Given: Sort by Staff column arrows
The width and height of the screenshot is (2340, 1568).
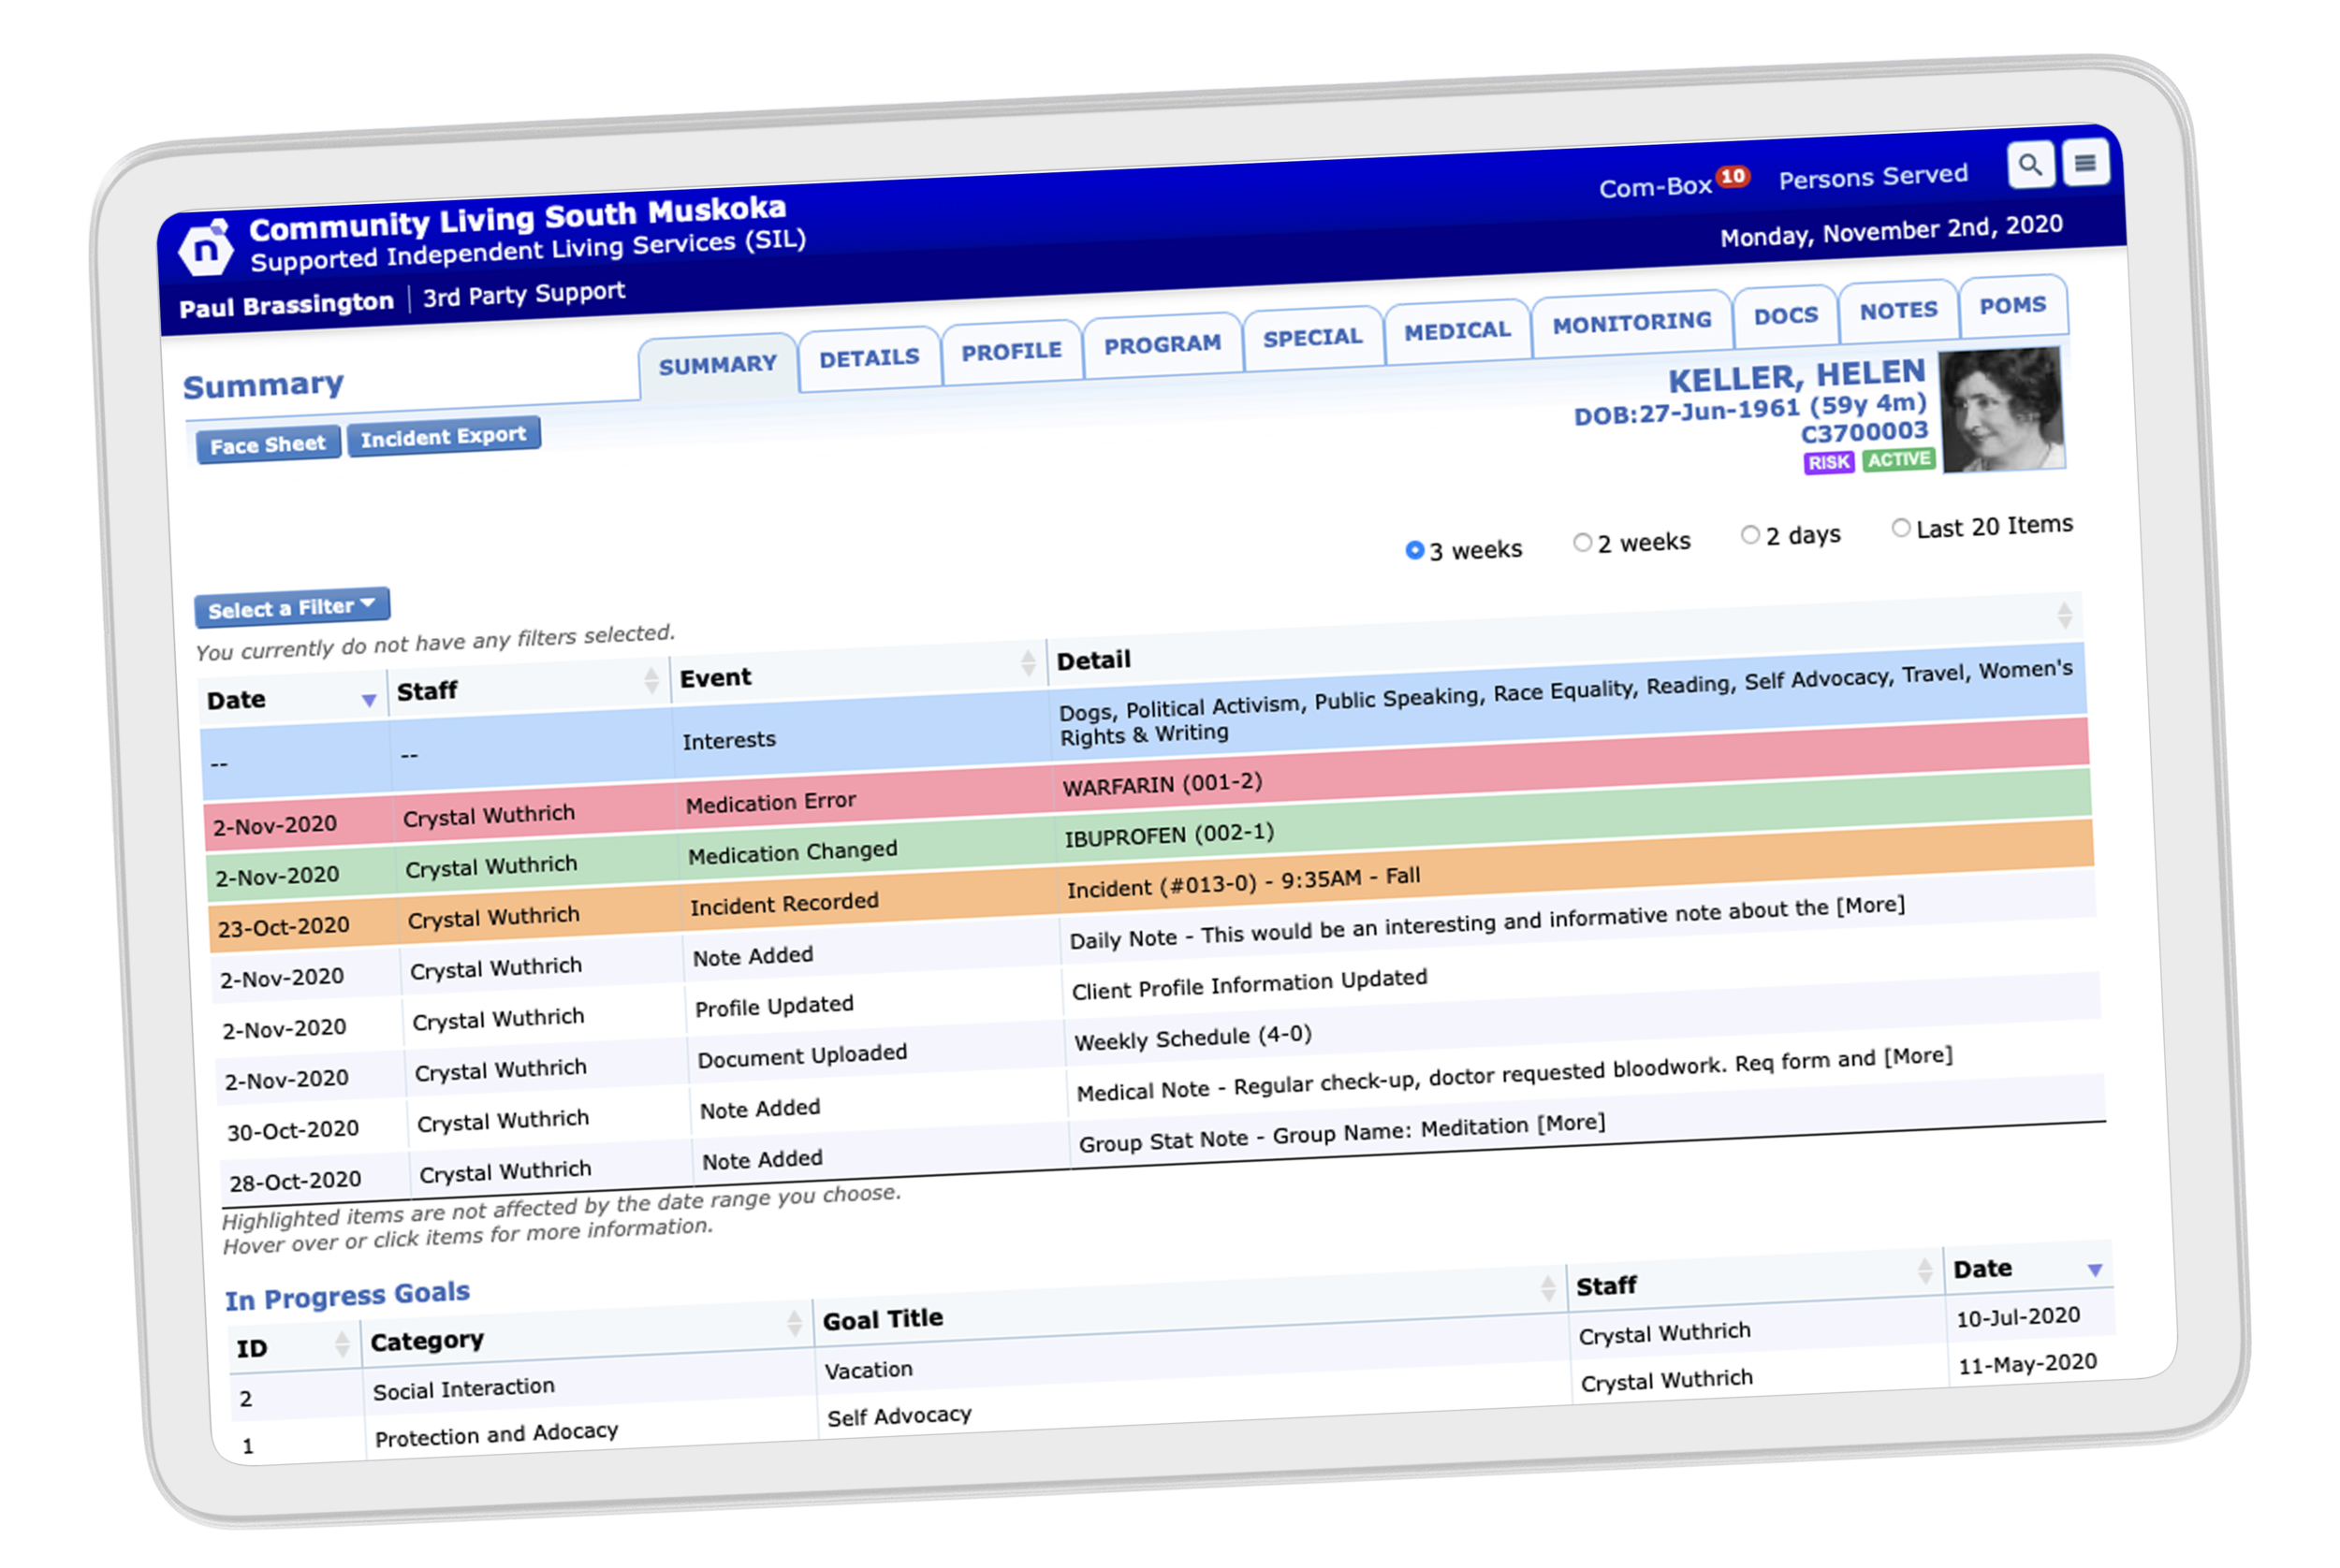Looking at the screenshot, I should [x=651, y=680].
